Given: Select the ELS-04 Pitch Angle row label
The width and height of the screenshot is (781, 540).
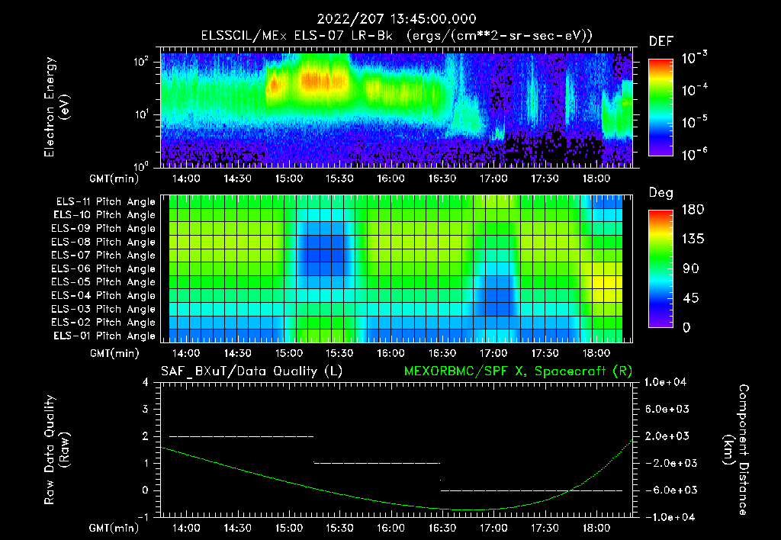Looking at the screenshot, I should click(x=104, y=295).
